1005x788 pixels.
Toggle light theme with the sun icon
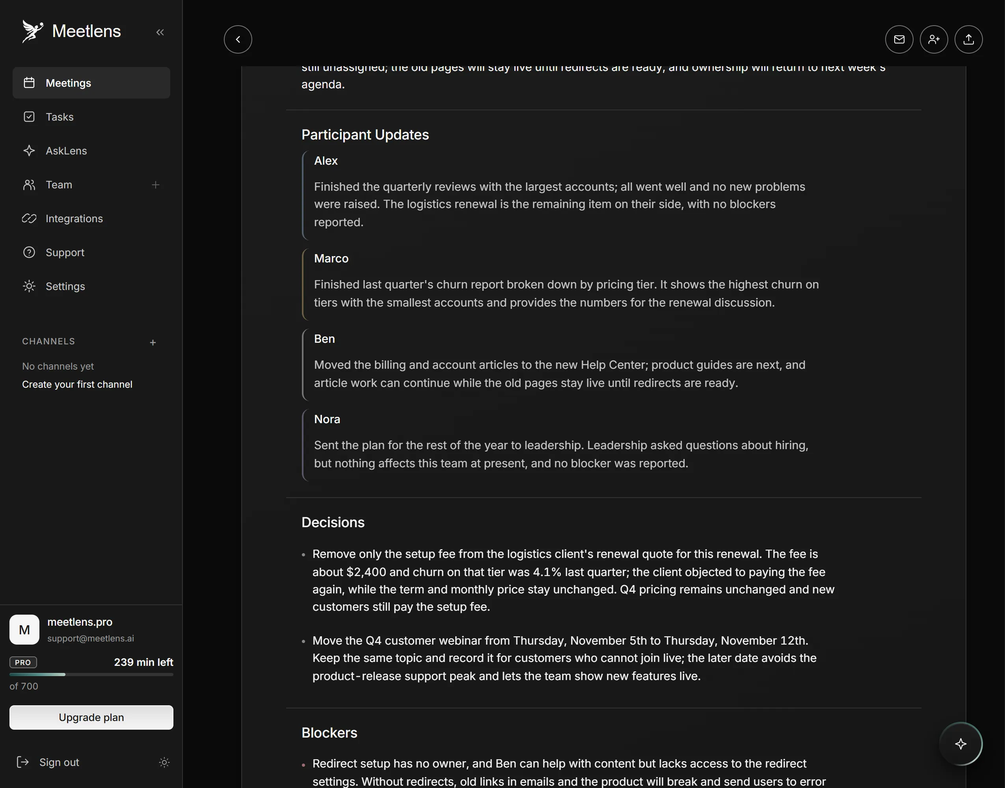click(164, 762)
